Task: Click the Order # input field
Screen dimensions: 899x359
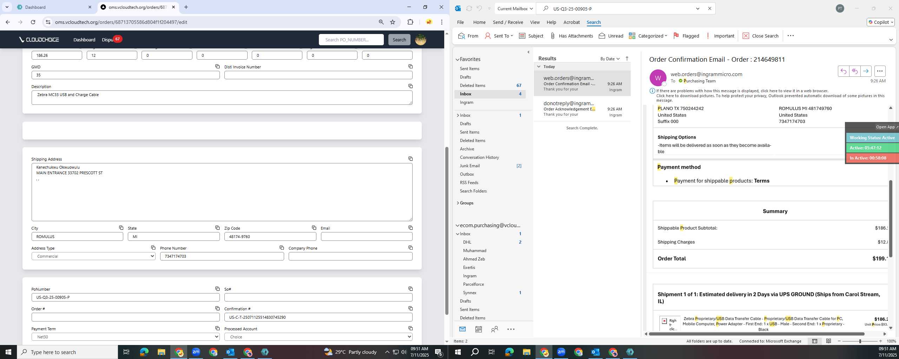Action: click(125, 317)
